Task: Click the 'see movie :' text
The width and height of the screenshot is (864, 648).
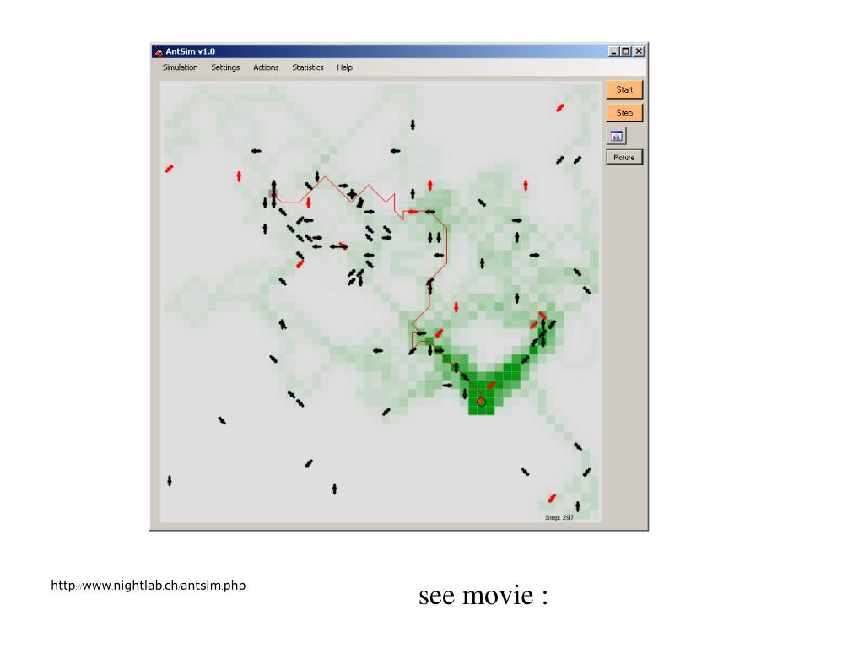Action: coord(483,596)
